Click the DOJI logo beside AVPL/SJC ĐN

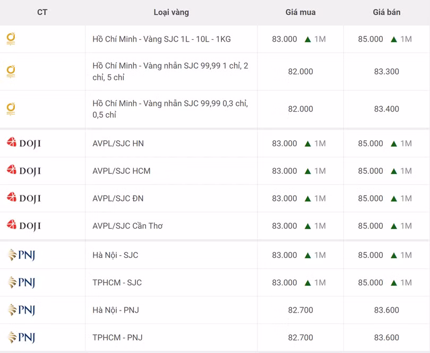pyautogui.click(x=23, y=198)
